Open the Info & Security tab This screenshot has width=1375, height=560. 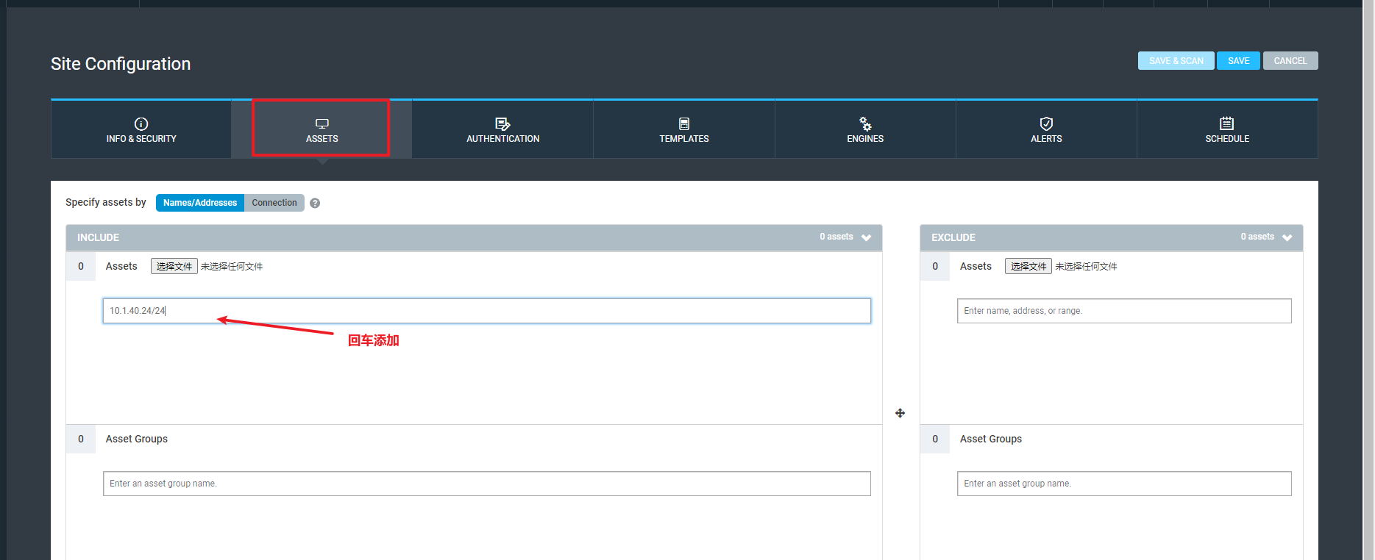[141, 129]
